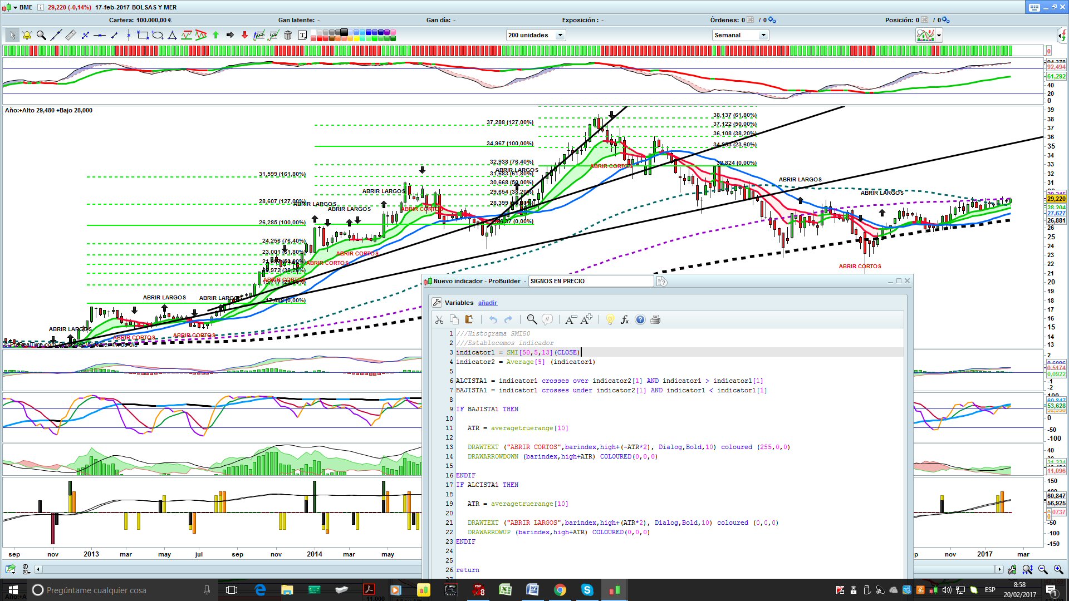
Task: Click the añadir link next to Variables
Action: pos(487,303)
